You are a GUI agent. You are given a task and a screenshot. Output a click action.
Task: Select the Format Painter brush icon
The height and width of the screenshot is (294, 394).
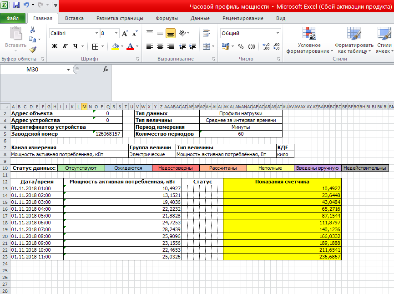33,49
